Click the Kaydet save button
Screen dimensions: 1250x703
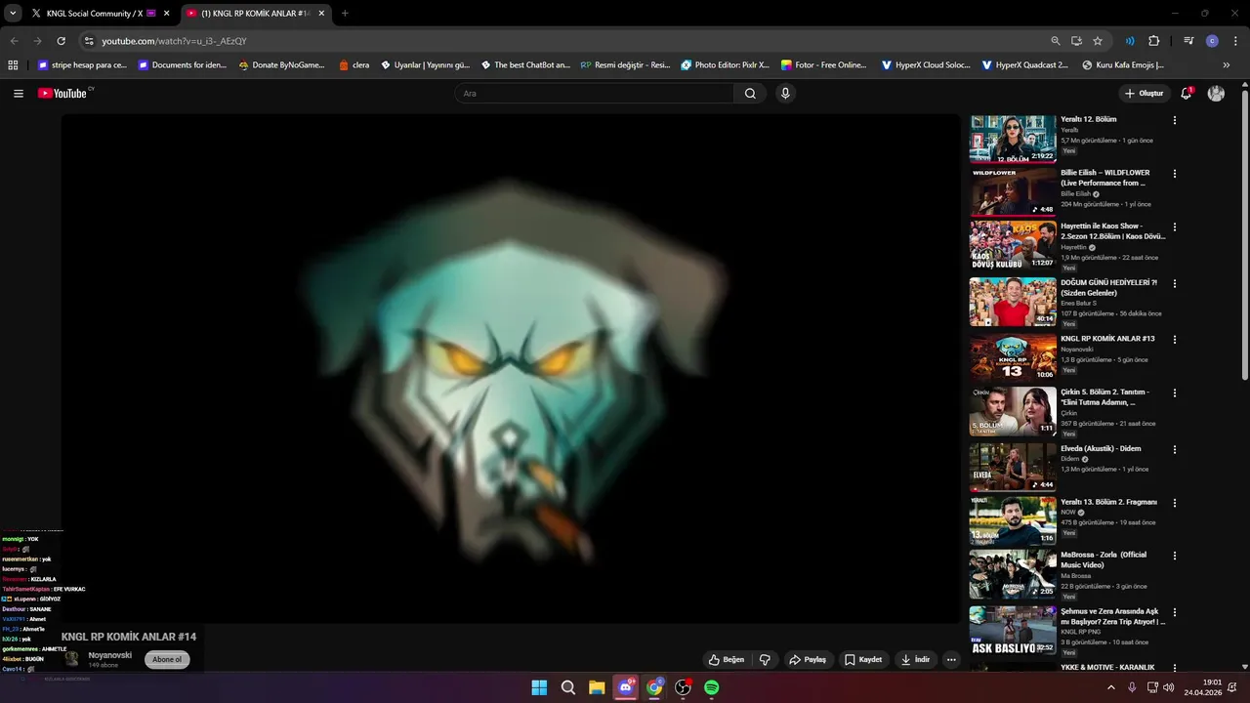863,660
